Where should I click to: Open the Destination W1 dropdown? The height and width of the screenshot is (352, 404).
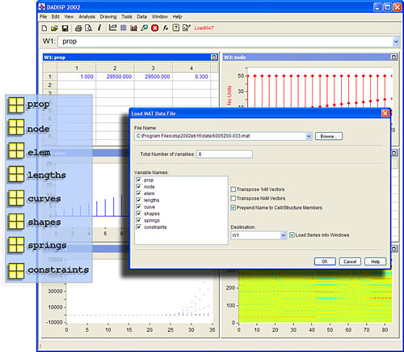(x=283, y=235)
